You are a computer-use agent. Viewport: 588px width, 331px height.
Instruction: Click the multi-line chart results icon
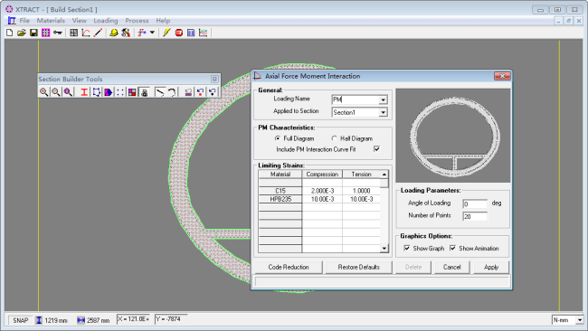203,33
